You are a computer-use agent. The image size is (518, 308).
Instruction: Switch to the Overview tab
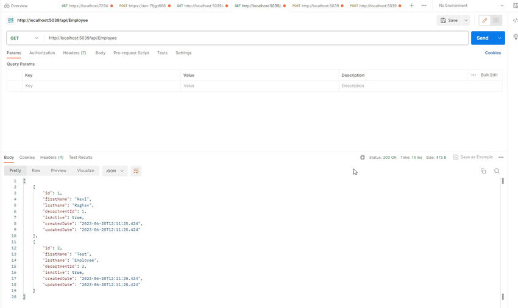point(16,6)
